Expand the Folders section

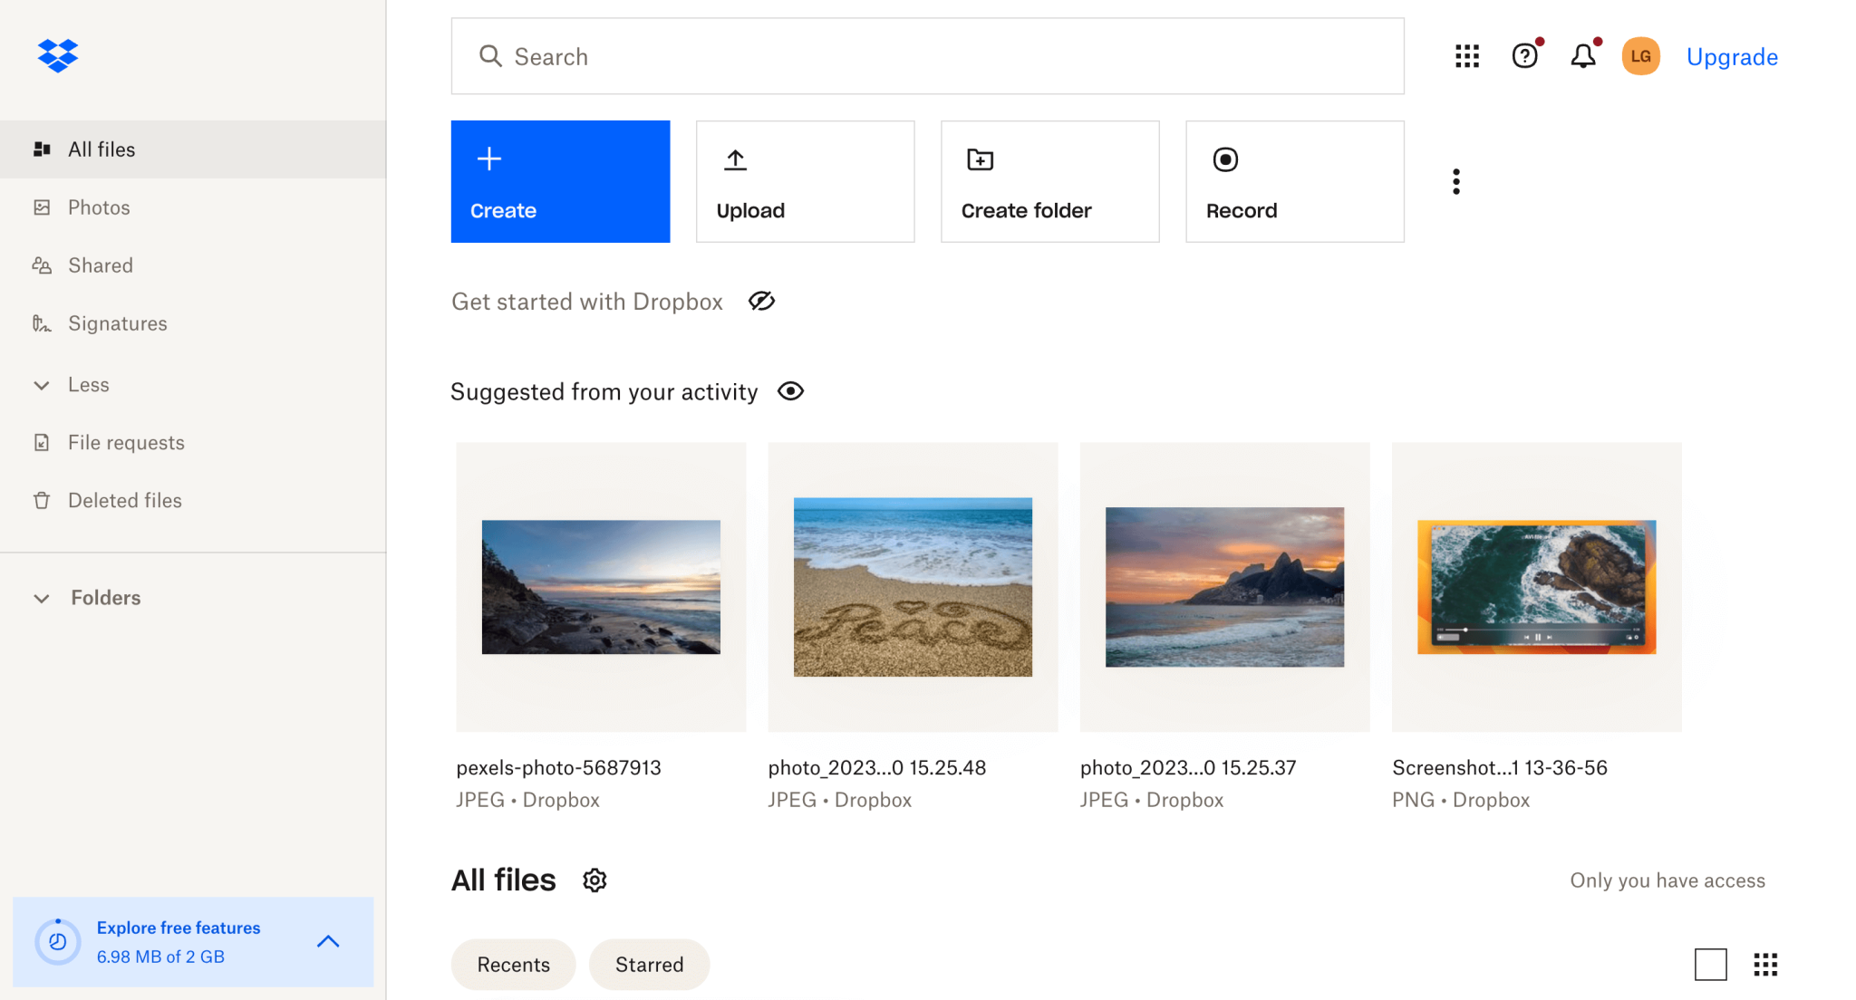[105, 597]
